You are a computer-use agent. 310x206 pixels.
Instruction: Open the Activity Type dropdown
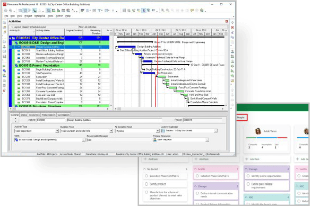pos(57,131)
